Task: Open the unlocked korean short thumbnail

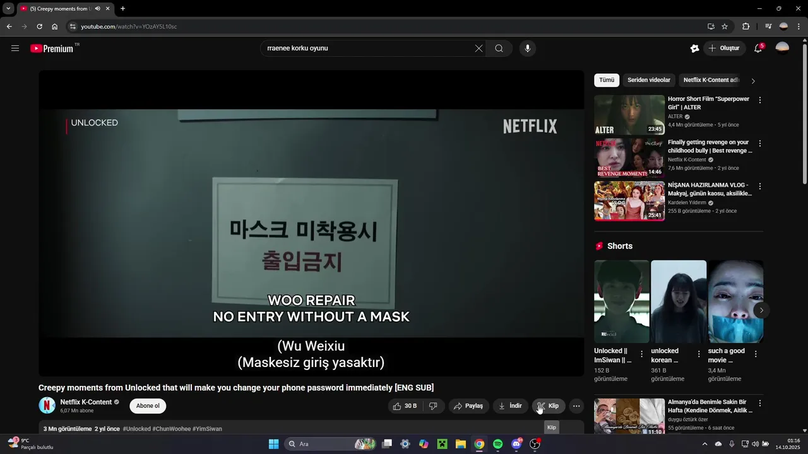Action: (x=679, y=302)
